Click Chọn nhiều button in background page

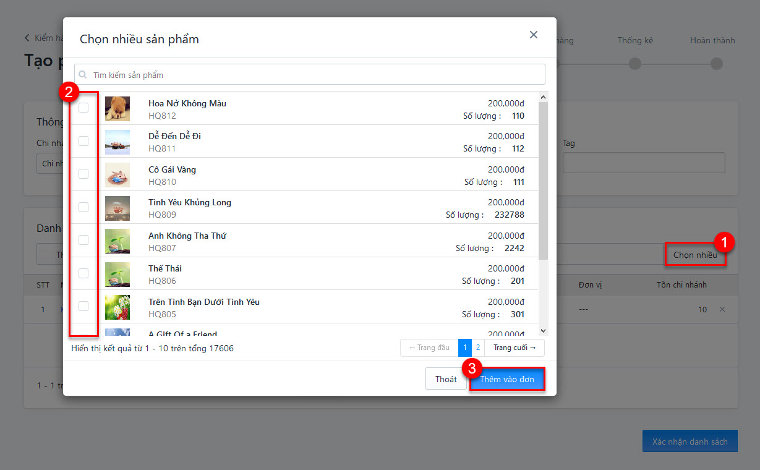click(x=695, y=255)
